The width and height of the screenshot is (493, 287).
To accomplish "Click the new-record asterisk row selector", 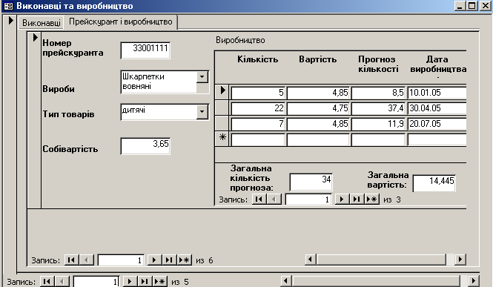I will coord(222,139).
